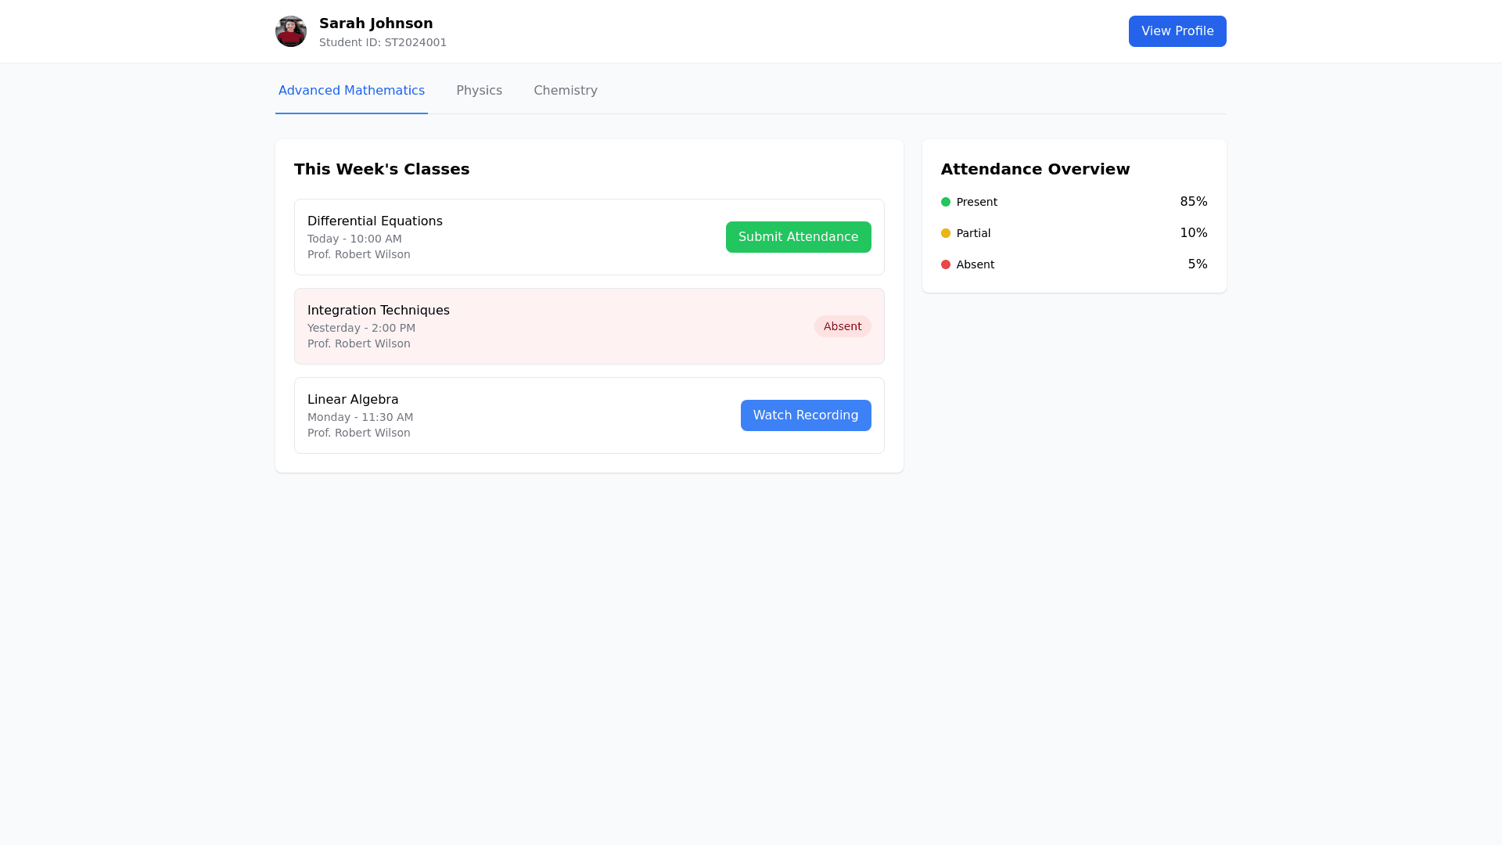
Task: Open the Integration Techniques class card
Action: point(548,326)
